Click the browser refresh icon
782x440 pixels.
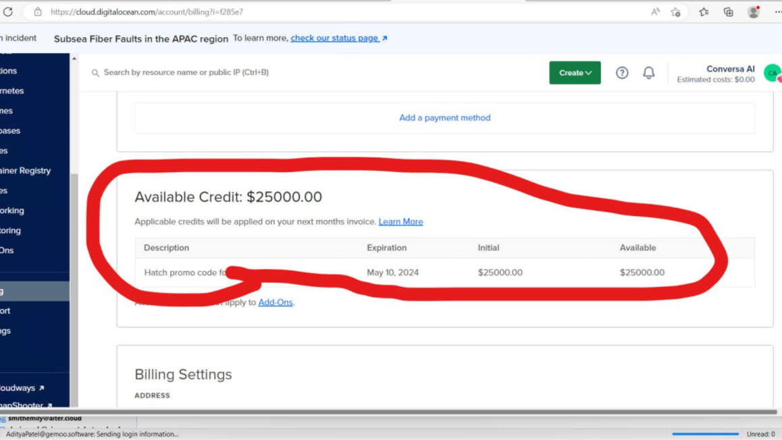click(8, 11)
